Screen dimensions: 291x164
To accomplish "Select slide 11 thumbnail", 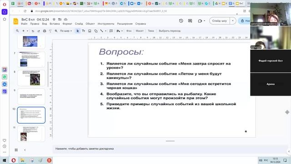I will coord(31,133).
